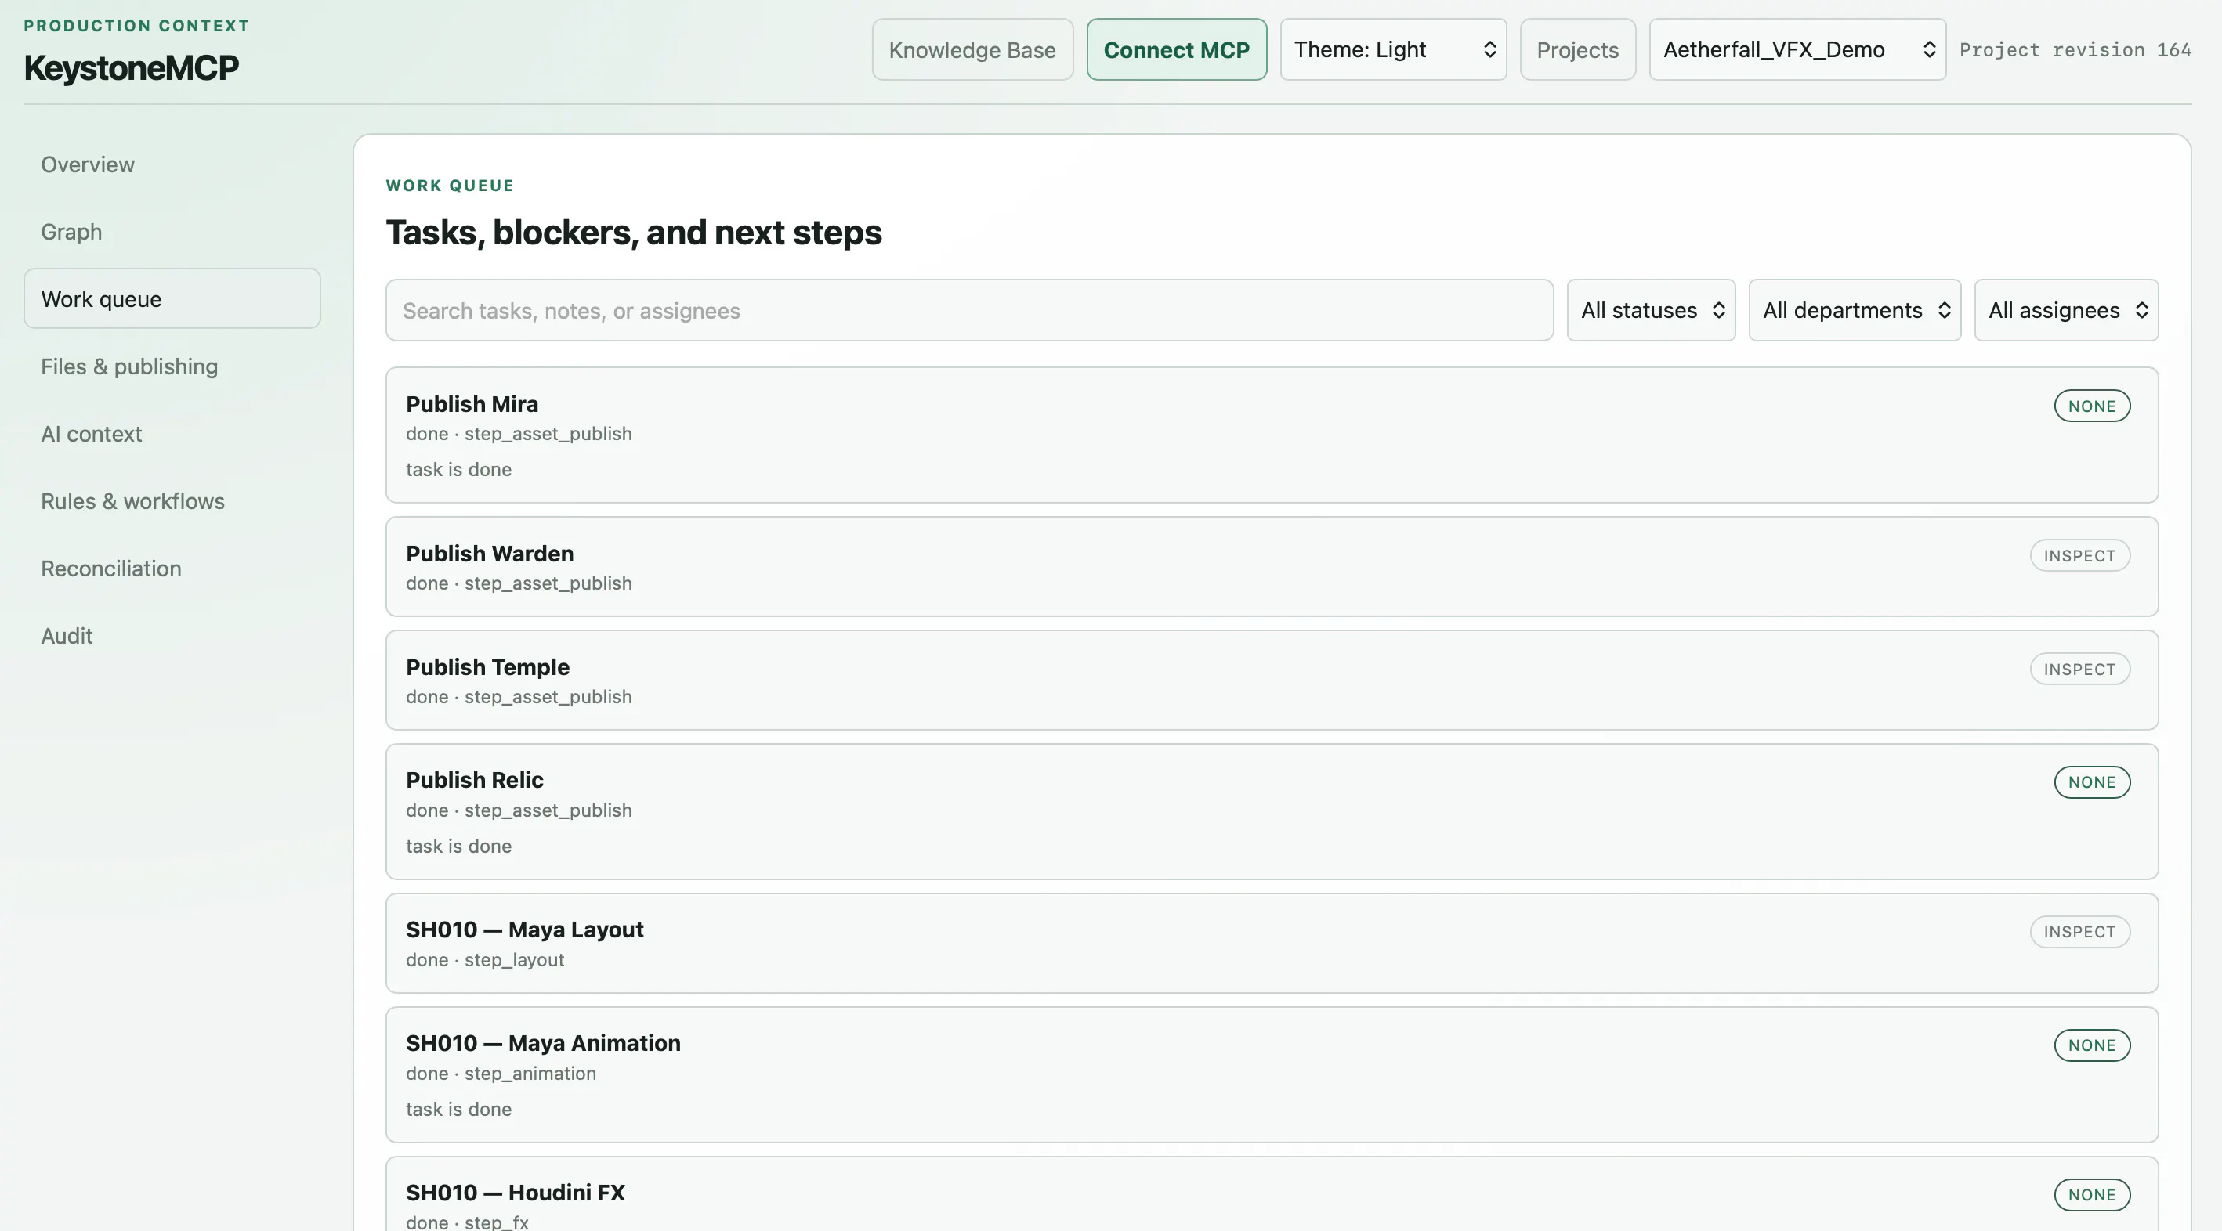Click INSPECT on SH010 Maya Layout

(x=2079, y=932)
